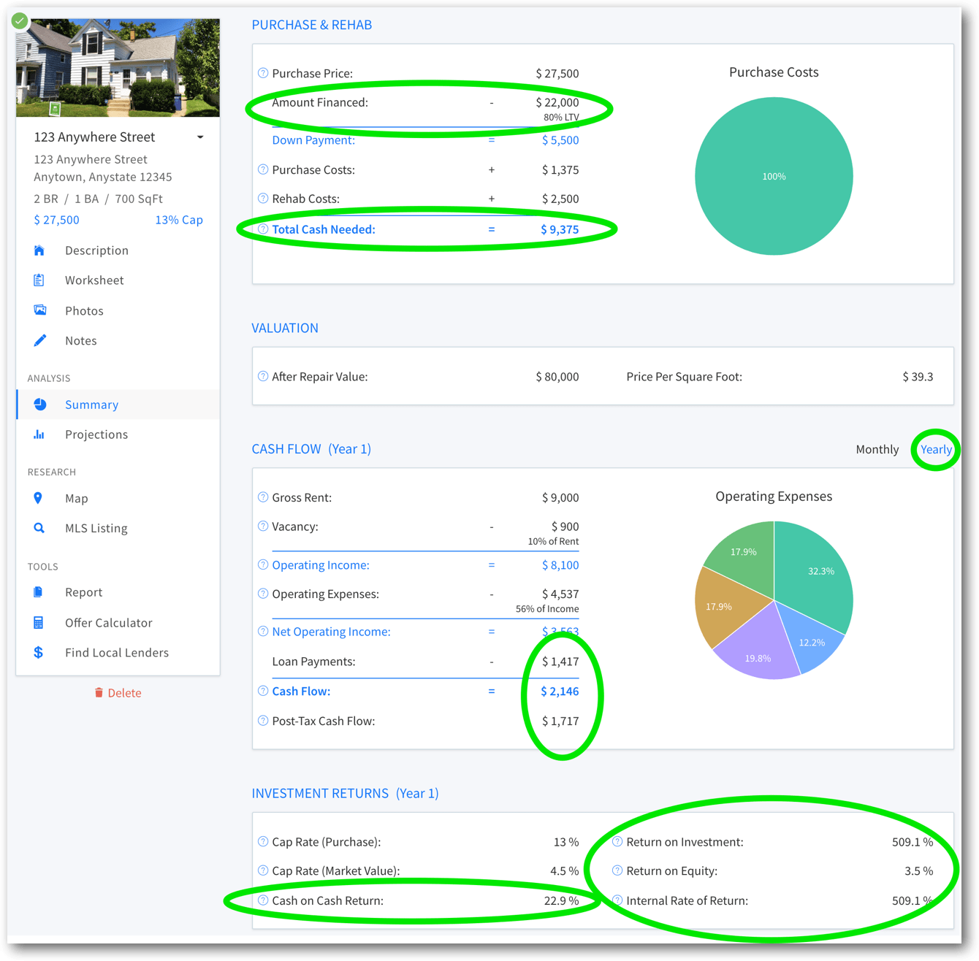979x961 pixels.
Task: Select the Summary analysis menu item
Action: pos(118,405)
